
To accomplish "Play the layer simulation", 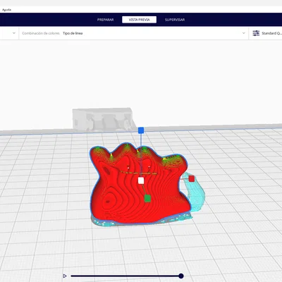I will 65,276.
